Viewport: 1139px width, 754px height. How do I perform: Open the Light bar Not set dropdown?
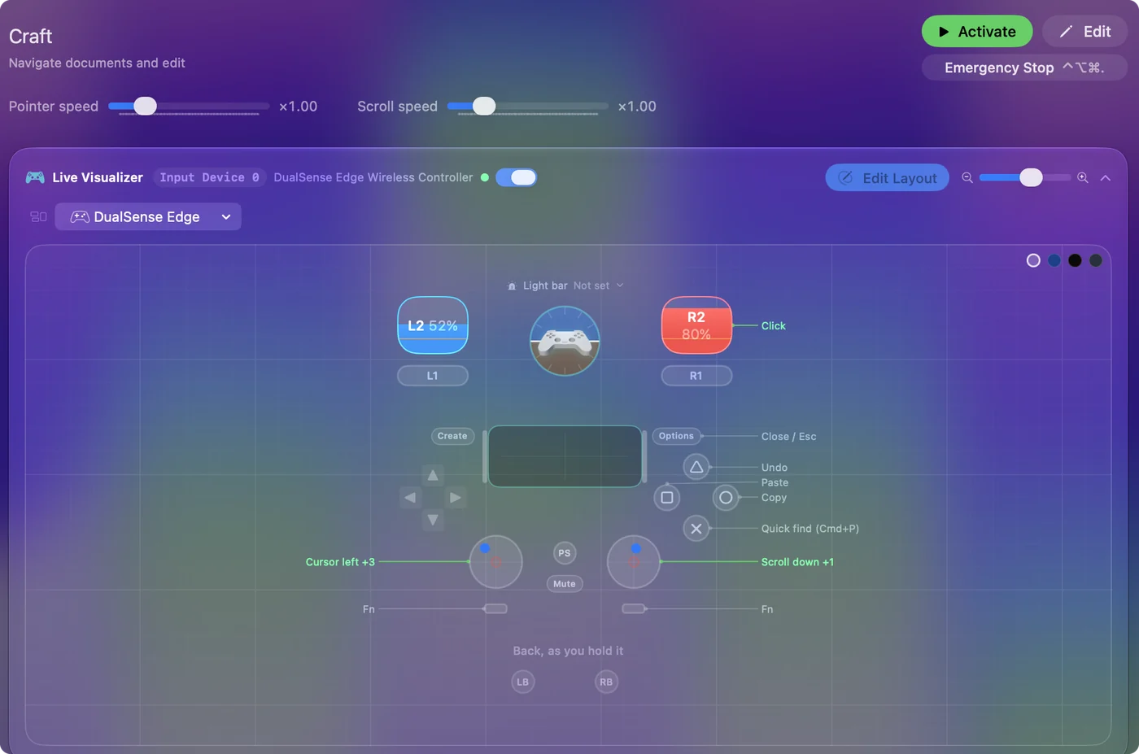(565, 285)
